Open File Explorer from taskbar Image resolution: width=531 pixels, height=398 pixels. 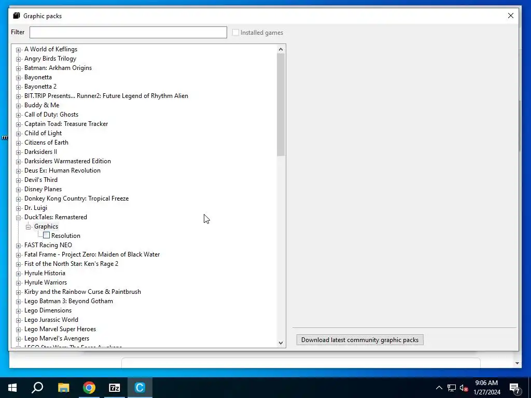click(x=63, y=388)
